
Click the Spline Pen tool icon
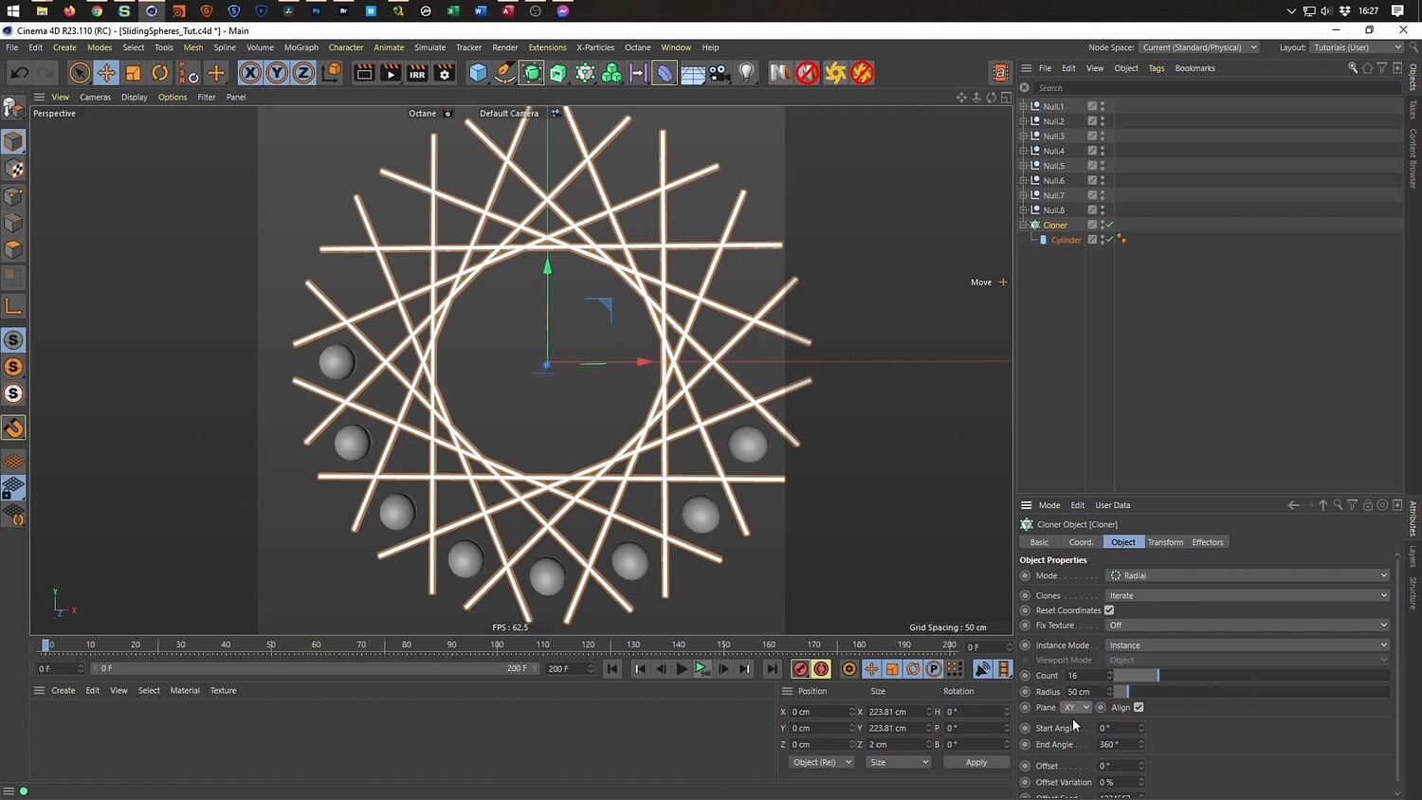pyautogui.click(x=505, y=73)
